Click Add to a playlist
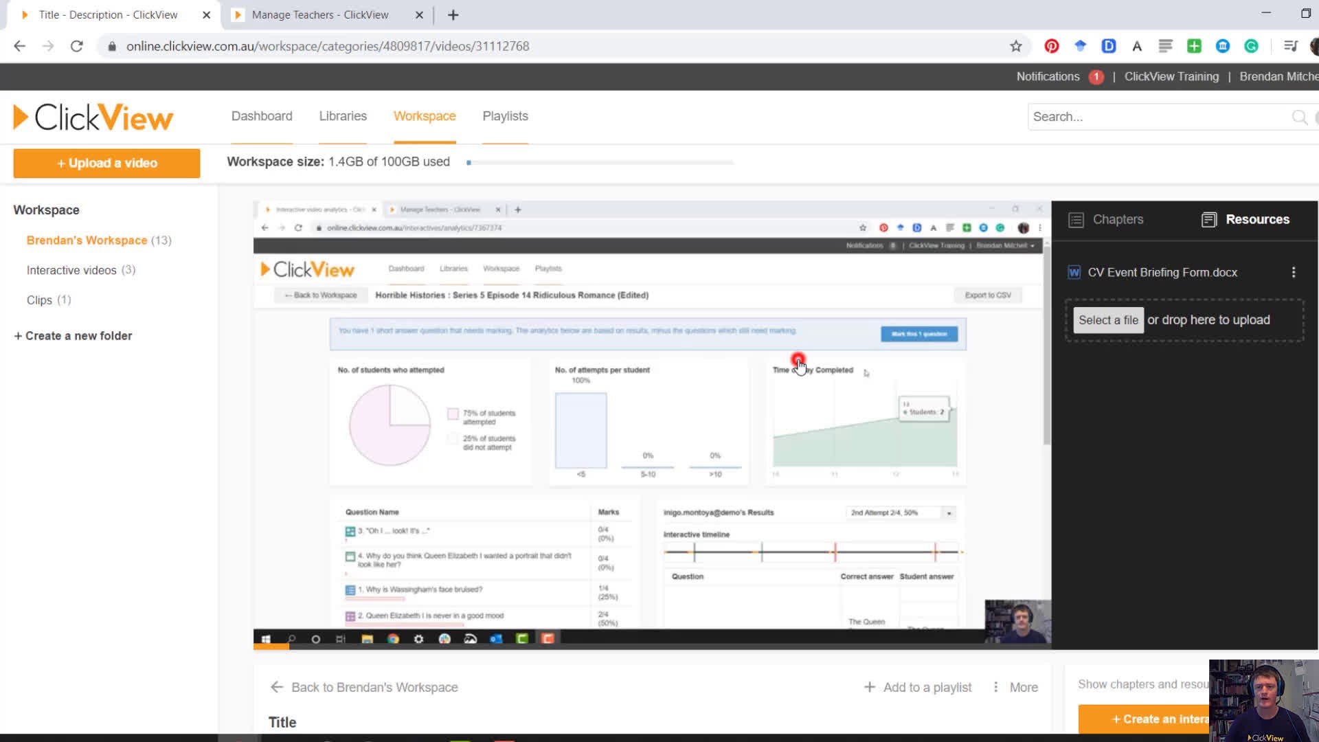 click(918, 687)
